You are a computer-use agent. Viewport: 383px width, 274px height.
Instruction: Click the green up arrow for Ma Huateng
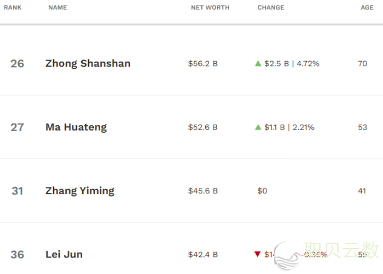[258, 127]
